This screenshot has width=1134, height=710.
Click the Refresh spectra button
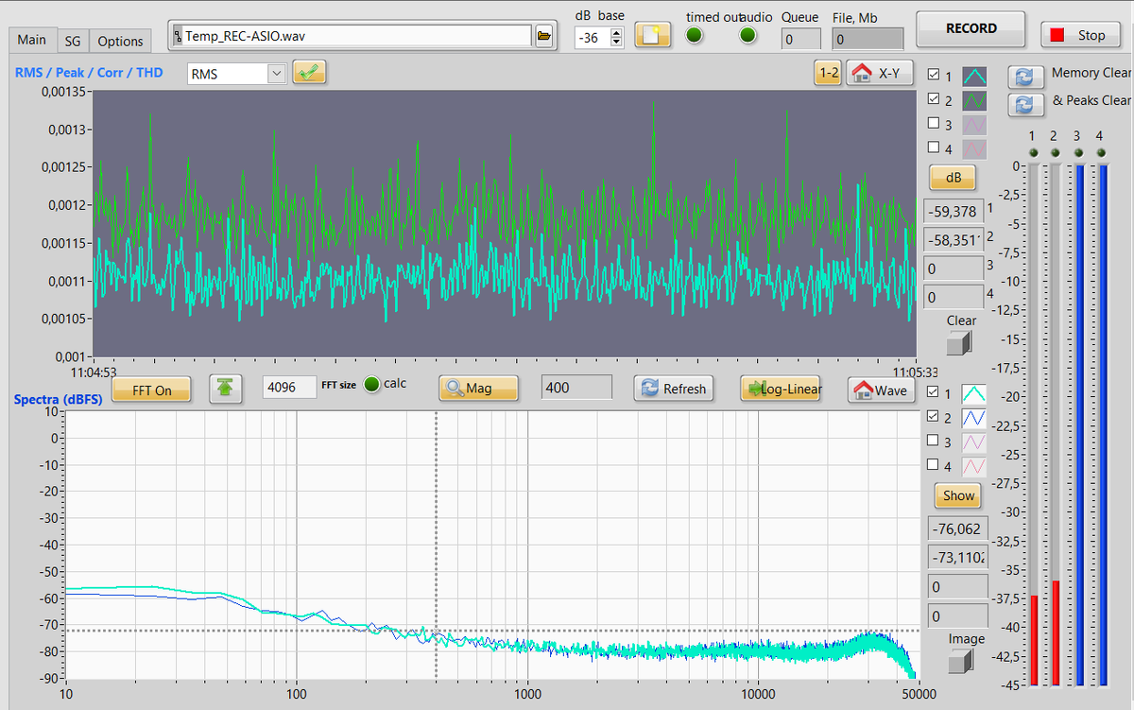[x=674, y=389]
